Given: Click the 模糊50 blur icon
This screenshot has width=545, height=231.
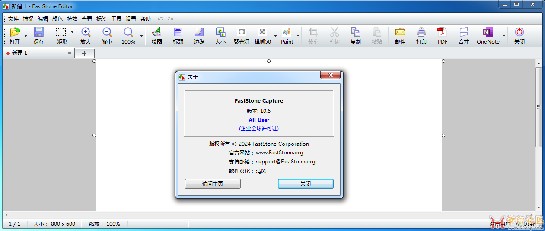Looking at the screenshot, I should click(262, 32).
